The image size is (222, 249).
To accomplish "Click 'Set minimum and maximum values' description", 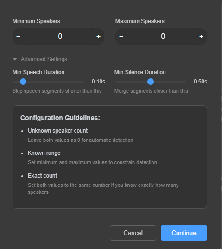I will (92, 162).
